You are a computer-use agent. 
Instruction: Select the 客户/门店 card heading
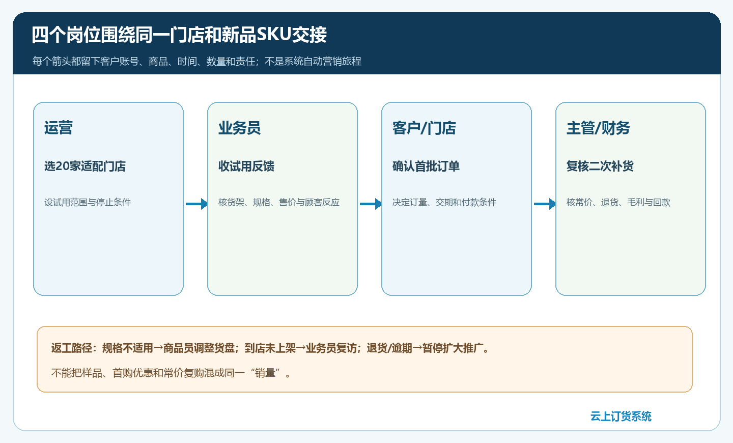[424, 128]
